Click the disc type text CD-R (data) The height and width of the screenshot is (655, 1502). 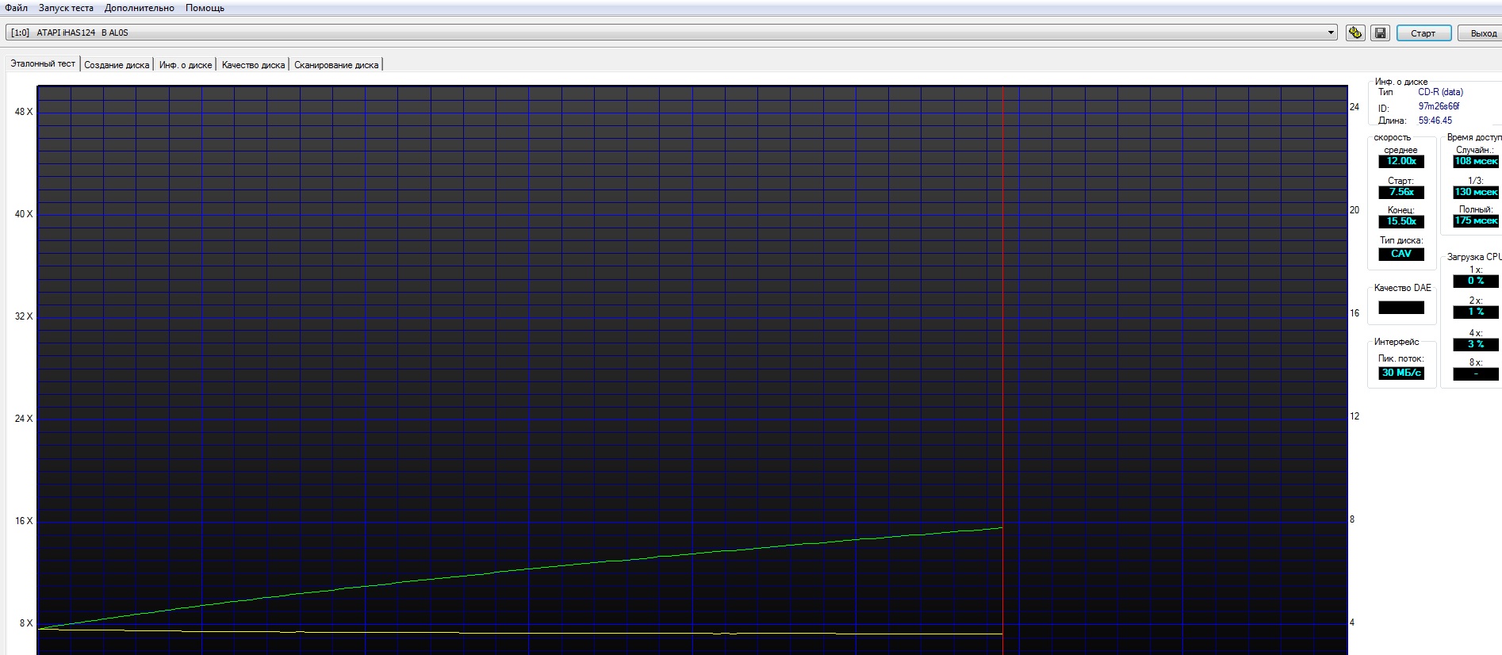pyautogui.click(x=1441, y=92)
